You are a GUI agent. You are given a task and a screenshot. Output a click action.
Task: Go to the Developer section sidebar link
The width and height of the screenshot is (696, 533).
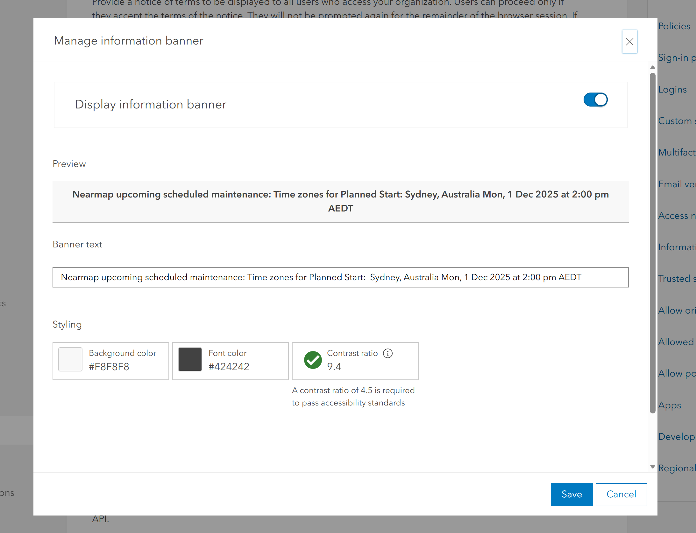click(677, 437)
